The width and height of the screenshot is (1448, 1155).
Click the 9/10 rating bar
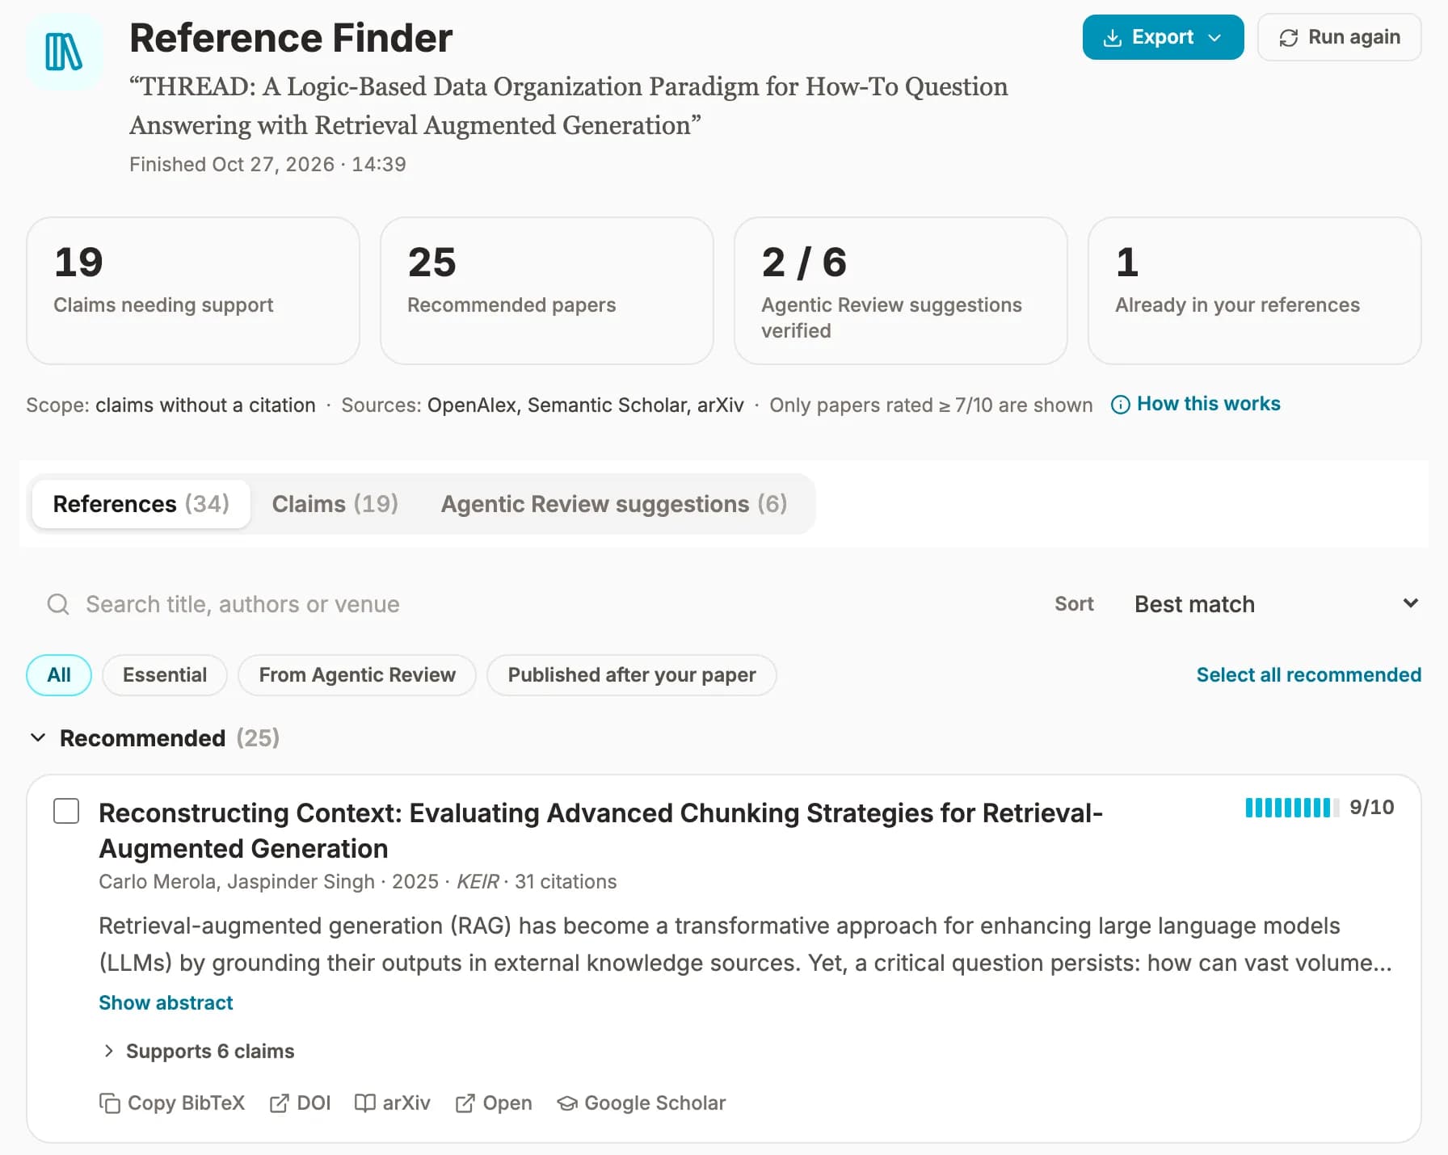1292,808
